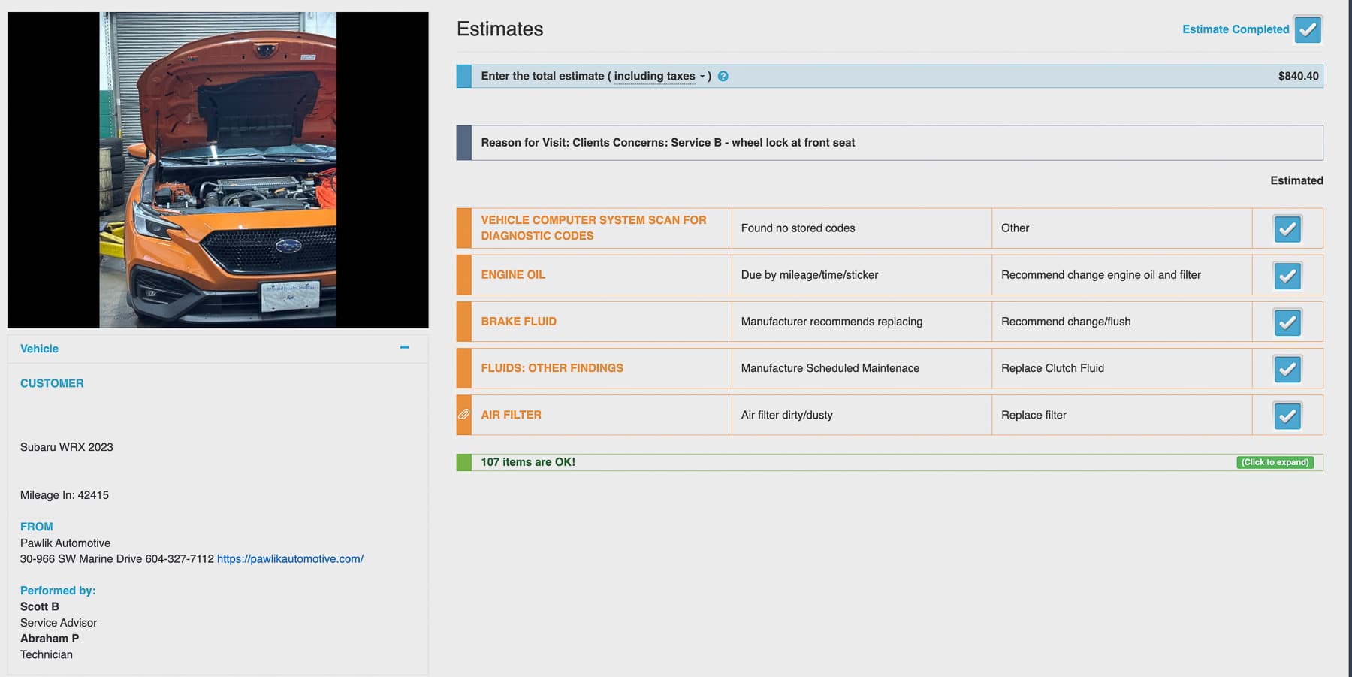Select the ENGINE OIL item heading
The image size is (1352, 677).
click(513, 275)
